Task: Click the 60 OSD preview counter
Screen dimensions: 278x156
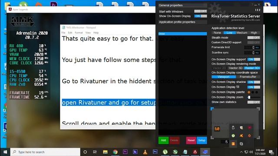Action: click(x=217, y=129)
